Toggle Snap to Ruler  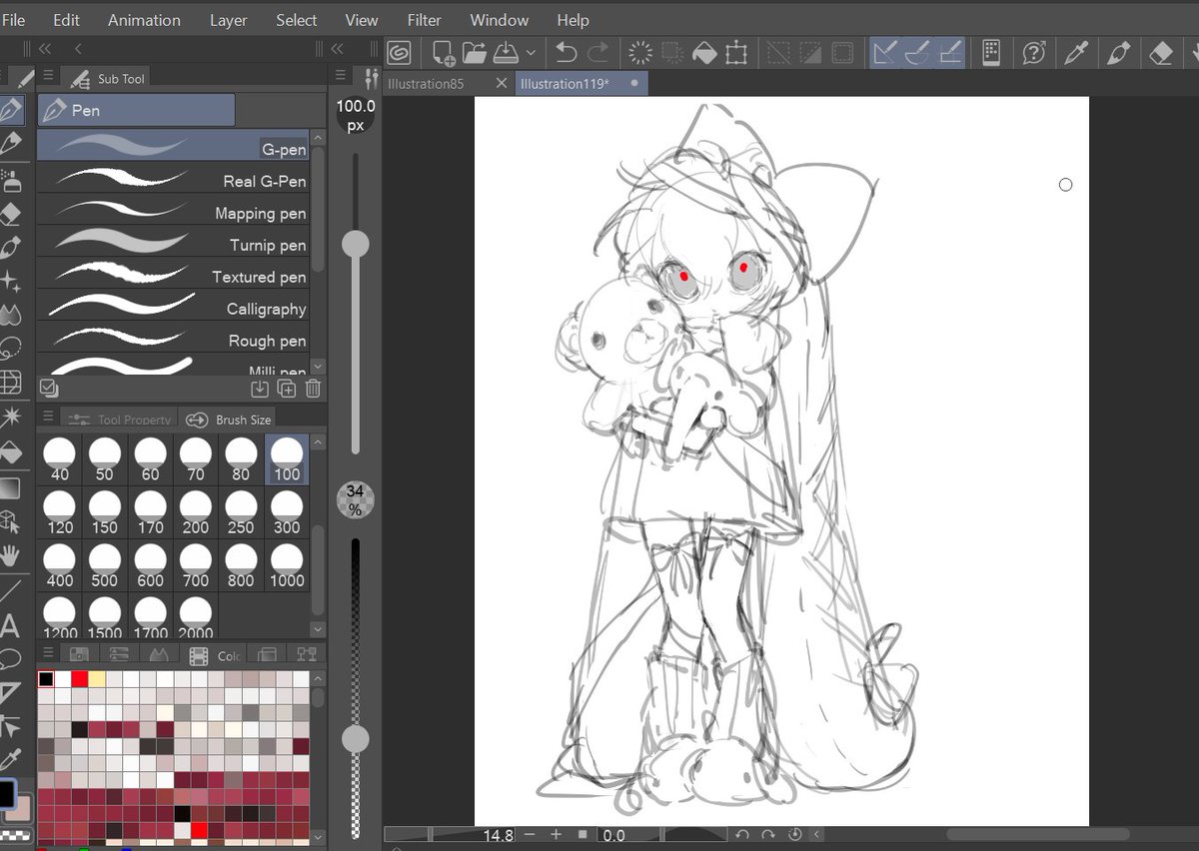click(x=885, y=52)
